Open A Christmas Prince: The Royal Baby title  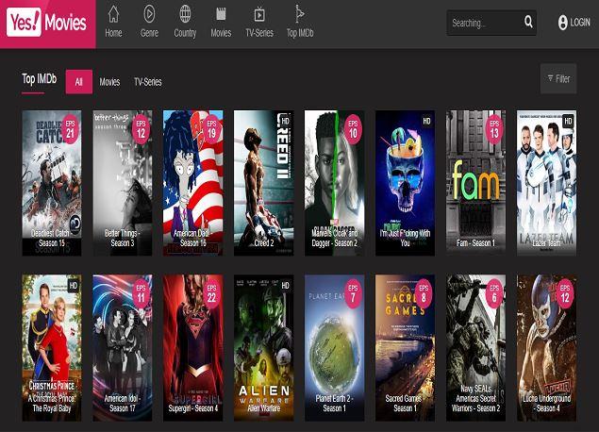coord(52,404)
